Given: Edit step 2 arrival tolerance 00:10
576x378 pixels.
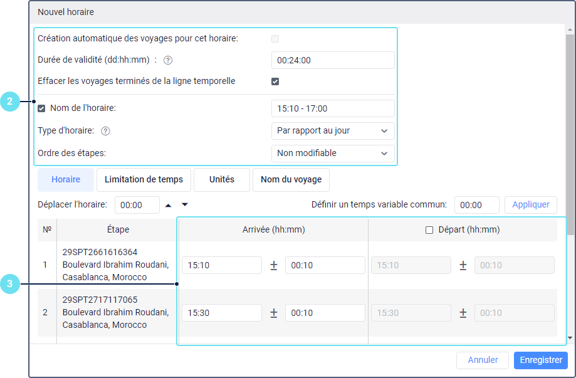Looking at the screenshot, I should click(325, 313).
